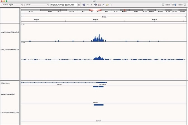Click the Home whole-genome view icon

[84, 5]
